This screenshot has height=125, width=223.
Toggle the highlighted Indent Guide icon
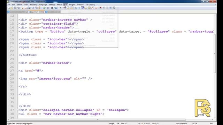(83, 8)
